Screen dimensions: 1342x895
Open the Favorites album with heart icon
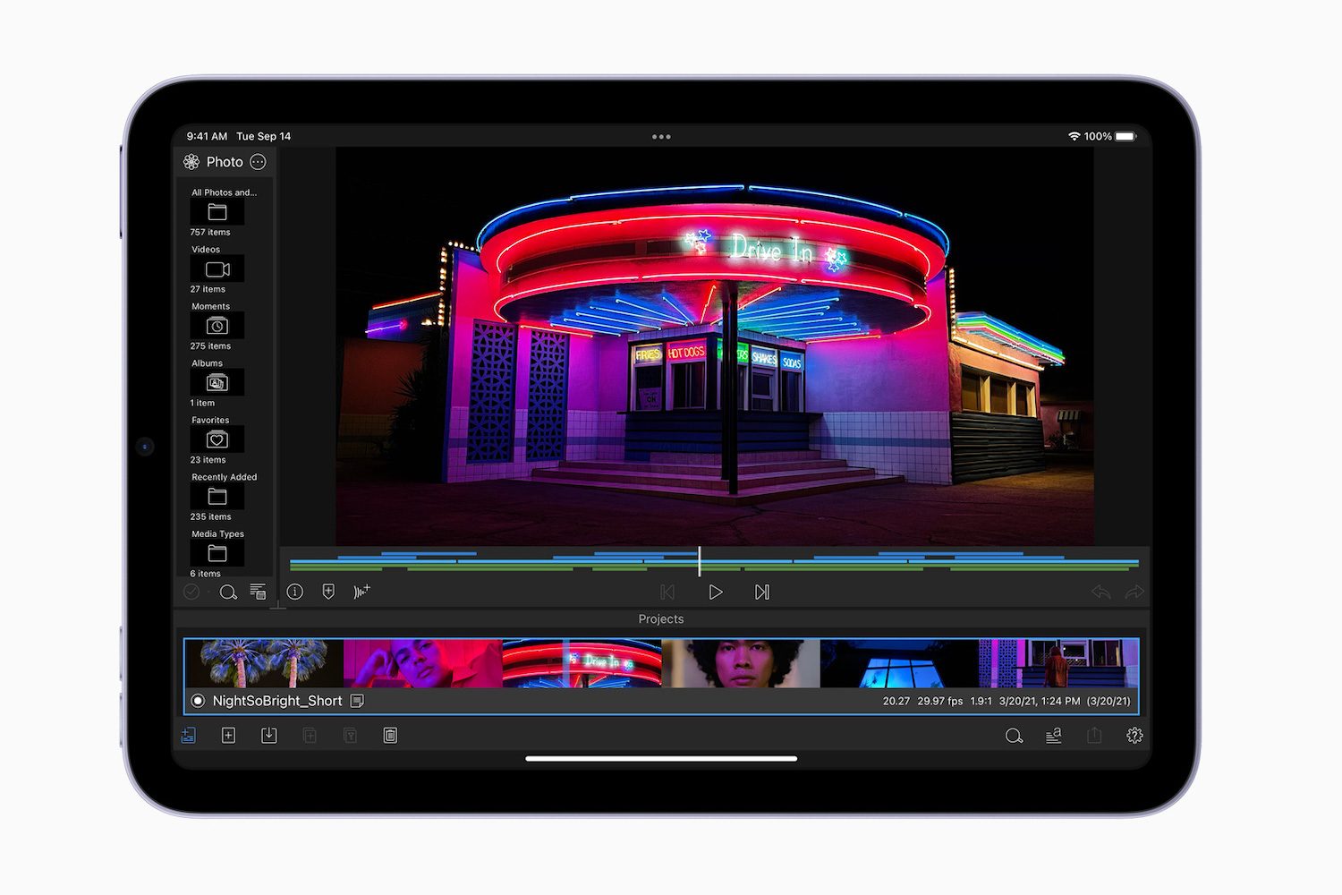tap(217, 439)
